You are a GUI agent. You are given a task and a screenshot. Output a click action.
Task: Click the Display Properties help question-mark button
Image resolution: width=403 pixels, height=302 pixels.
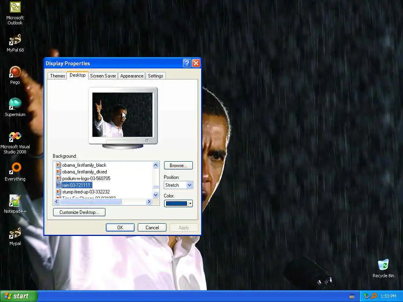[187, 63]
